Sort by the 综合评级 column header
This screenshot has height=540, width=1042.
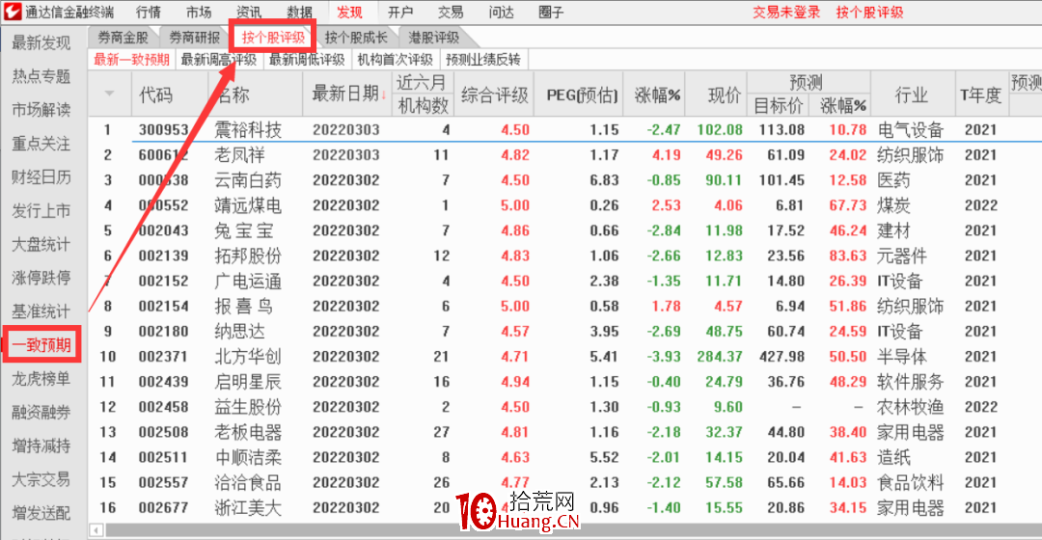point(494,94)
